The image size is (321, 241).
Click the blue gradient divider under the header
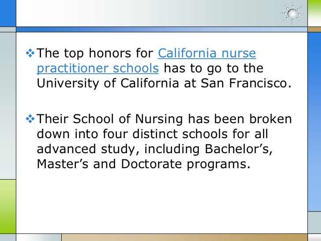click(162, 30)
